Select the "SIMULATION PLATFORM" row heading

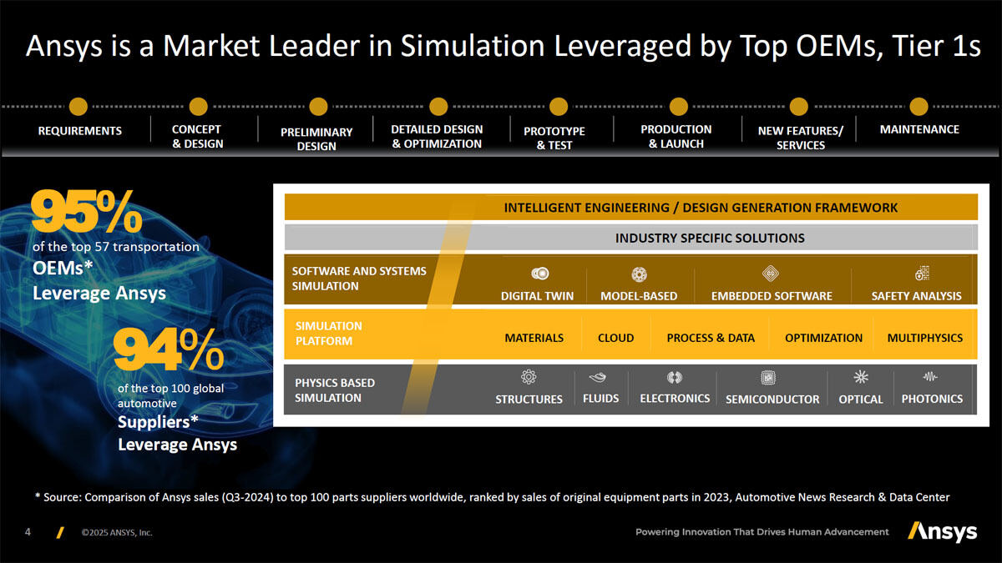click(x=329, y=334)
